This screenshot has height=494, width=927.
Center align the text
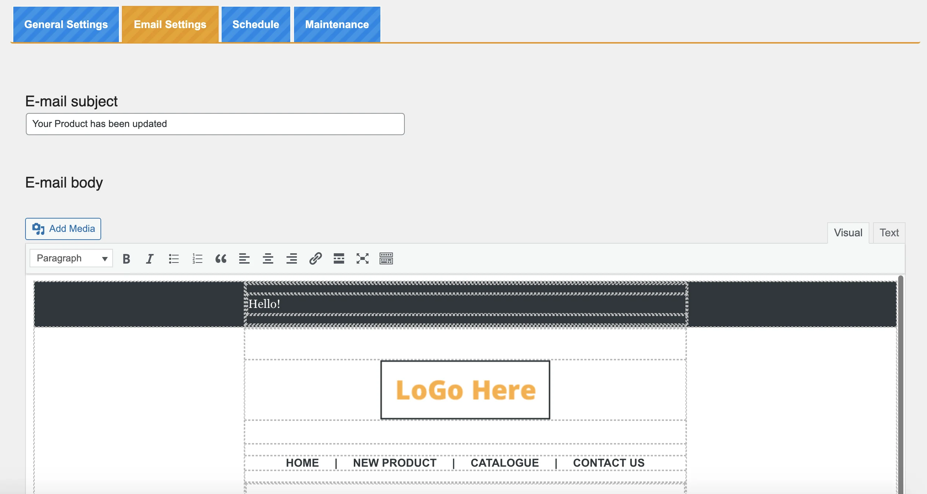pyautogui.click(x=268, y=258)
